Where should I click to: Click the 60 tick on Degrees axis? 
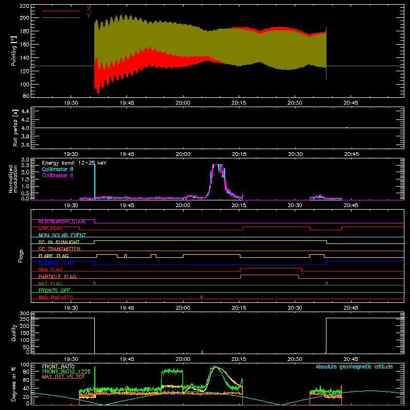(x=26, y=380)
